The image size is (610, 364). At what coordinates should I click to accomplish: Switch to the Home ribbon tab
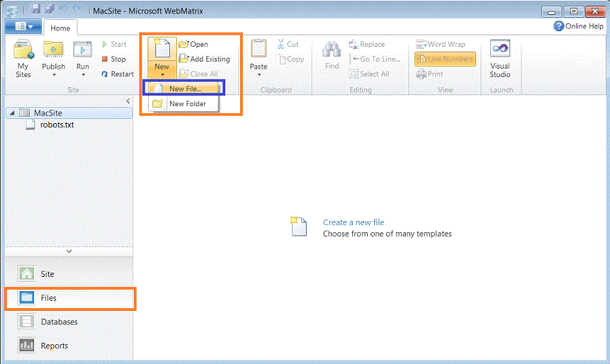(x=60, y=28)
